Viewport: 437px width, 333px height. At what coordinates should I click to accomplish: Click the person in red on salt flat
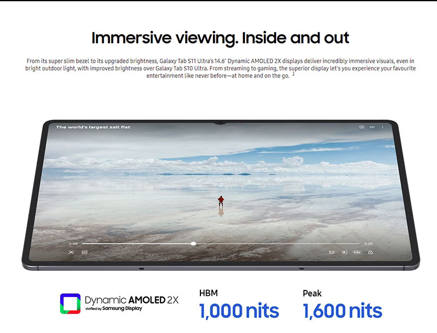(221, 201)
